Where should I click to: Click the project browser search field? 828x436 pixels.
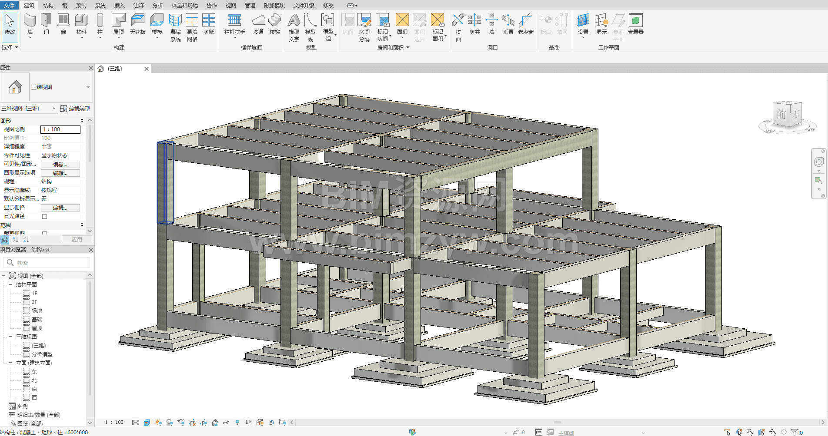(48, 263)
